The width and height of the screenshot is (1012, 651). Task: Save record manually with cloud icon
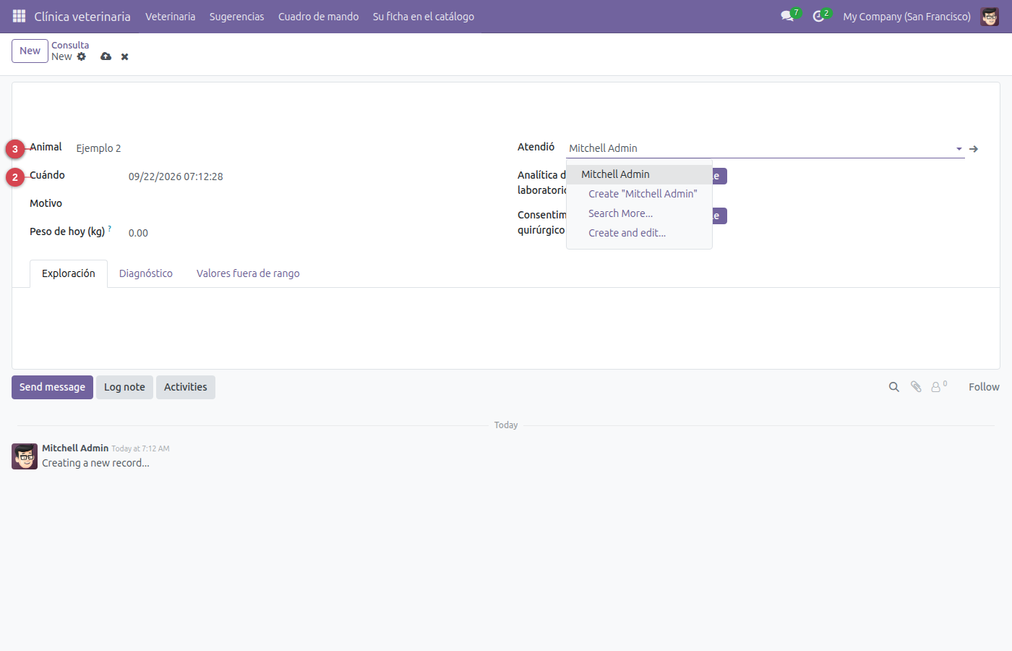pyautogui.click(x=106, y=56)
